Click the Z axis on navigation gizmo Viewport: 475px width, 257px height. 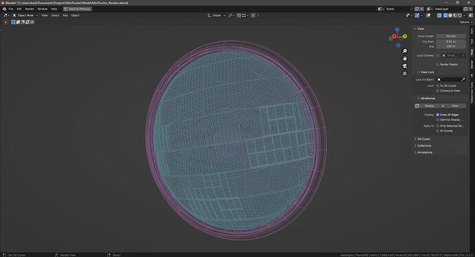pos(397,30)
